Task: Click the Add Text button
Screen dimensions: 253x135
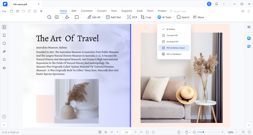Action: click(113, 17)
